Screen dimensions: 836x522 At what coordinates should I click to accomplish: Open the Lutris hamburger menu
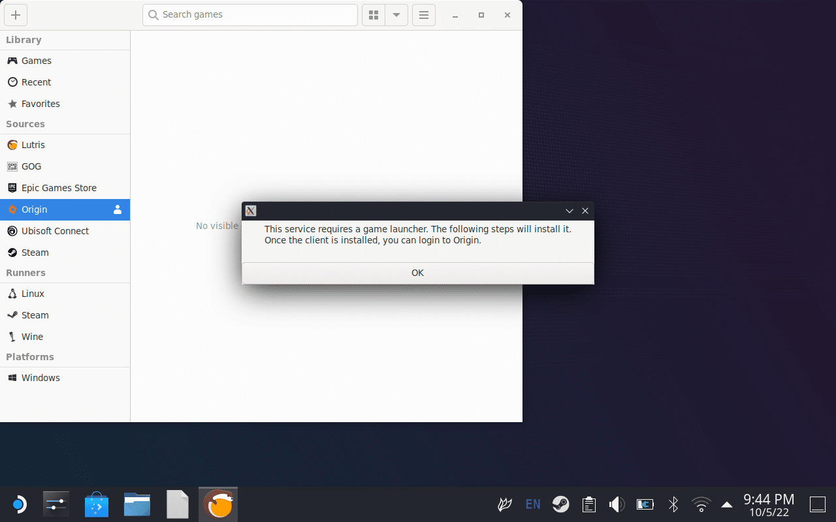click(424, 15)
